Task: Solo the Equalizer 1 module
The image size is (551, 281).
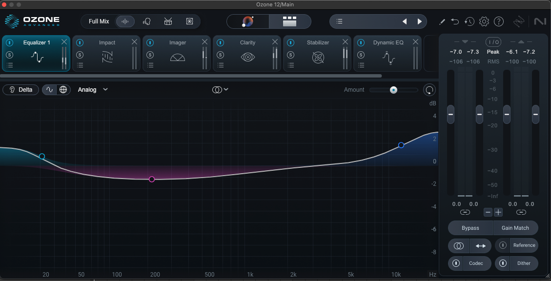Action: pos(10,55)
